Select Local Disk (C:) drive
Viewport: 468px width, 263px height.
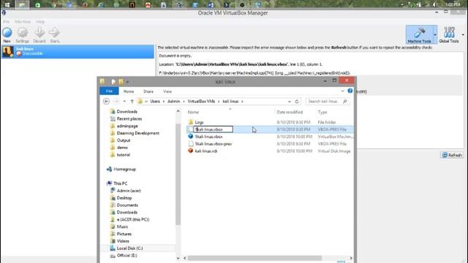[129, 248]
